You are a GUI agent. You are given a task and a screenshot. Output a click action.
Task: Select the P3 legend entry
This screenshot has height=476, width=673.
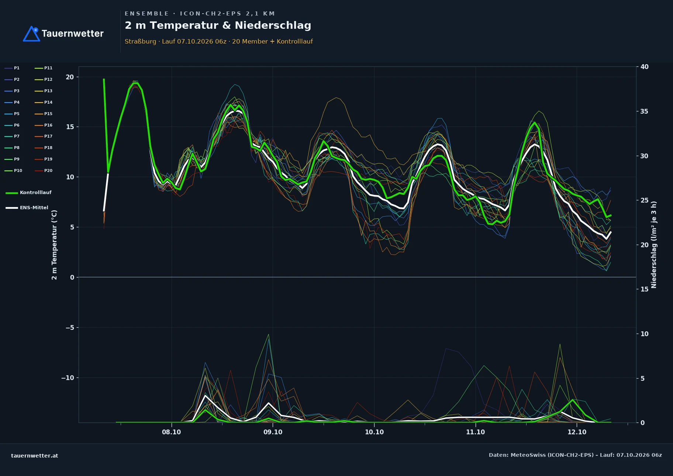click(x=12, y=91)
